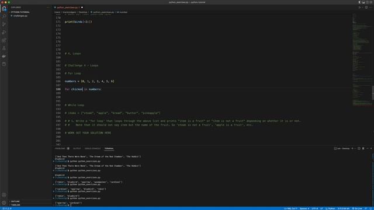Click line and column status indicator
The image size is (374, 210).
coord(291,208)
